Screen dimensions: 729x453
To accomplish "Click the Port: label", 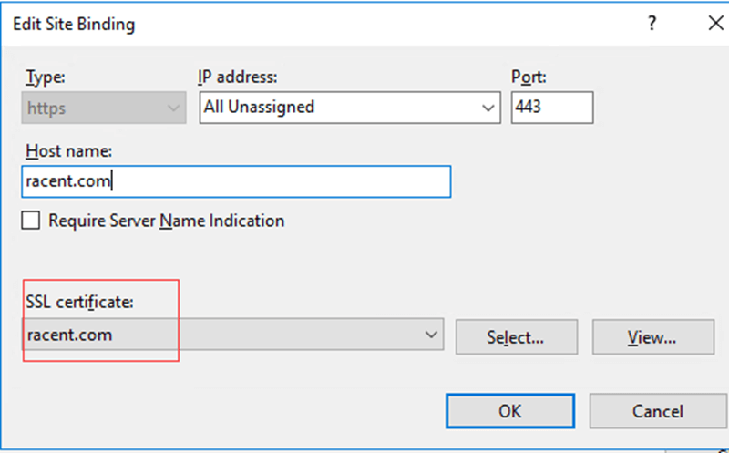I will pyautogui.click(x=529, y=77).
